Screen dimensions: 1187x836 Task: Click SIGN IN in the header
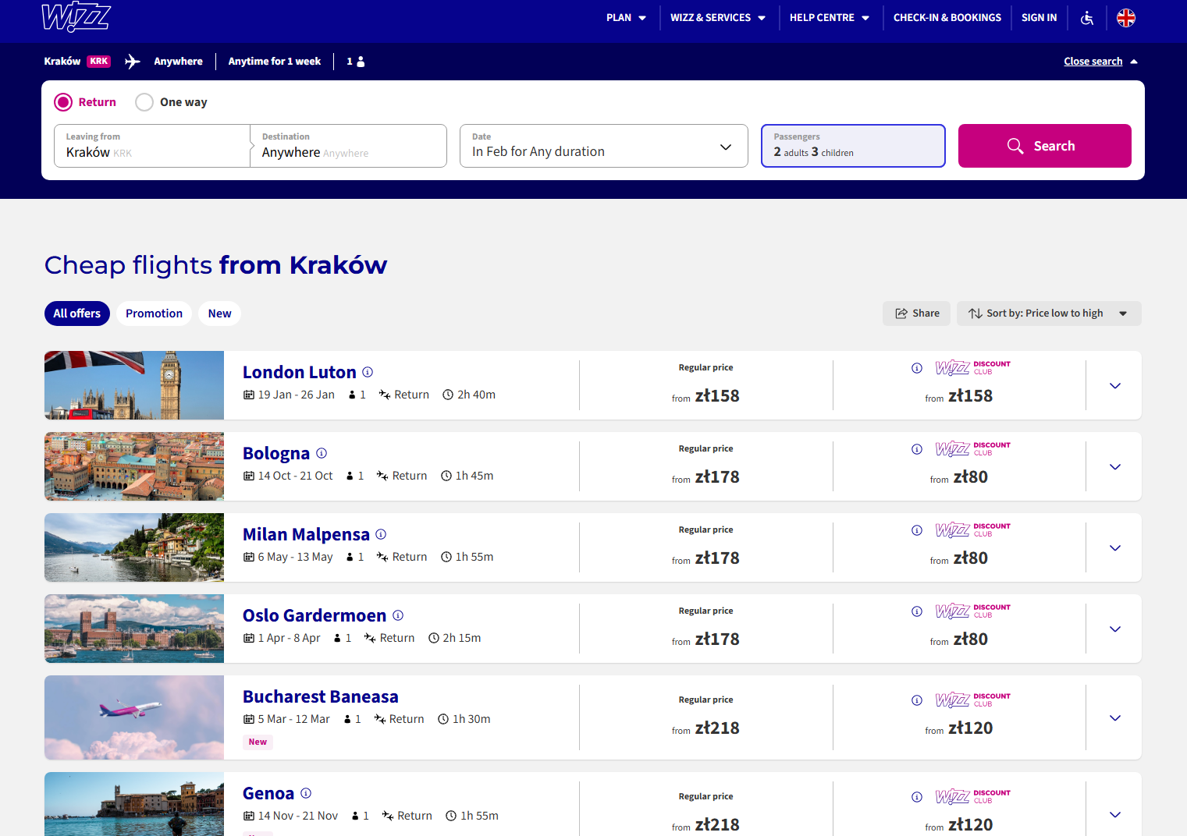click(1040, 18)
